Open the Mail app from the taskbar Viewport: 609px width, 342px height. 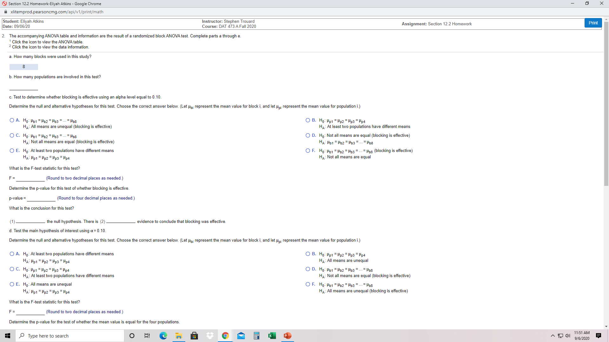click(241, 336)
